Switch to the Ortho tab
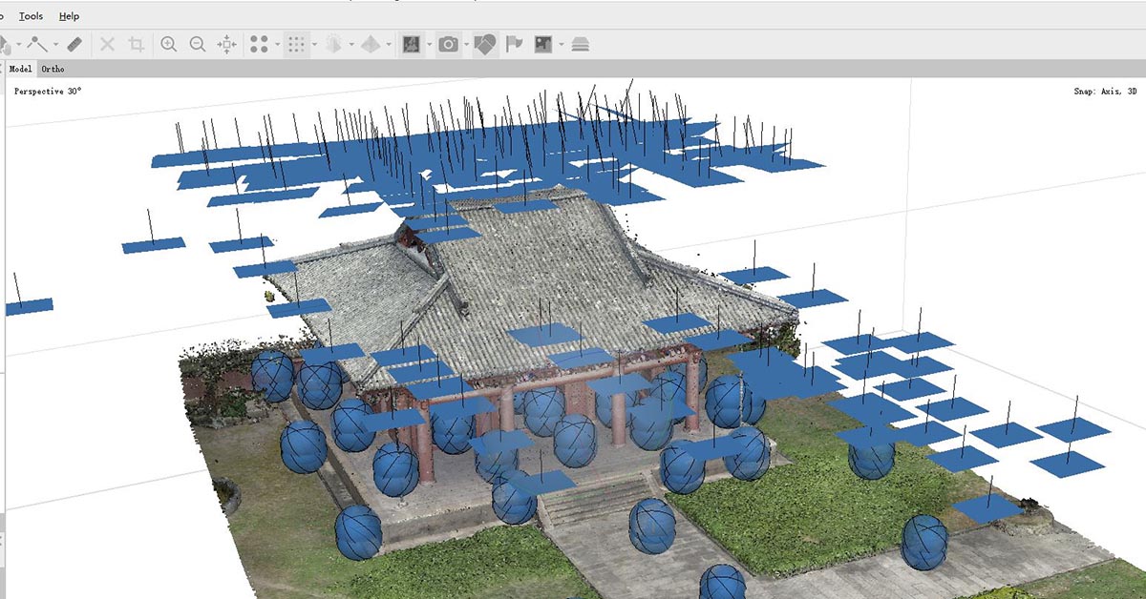The width and height of the screenshot is (1146, 599). tap(53, 69)
